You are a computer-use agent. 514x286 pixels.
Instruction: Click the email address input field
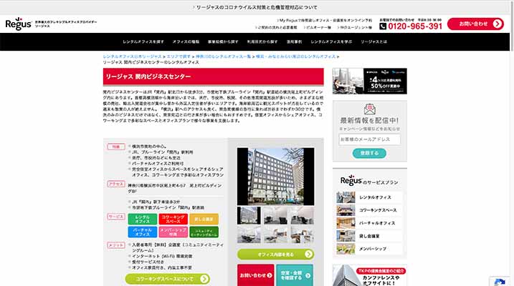370,139
